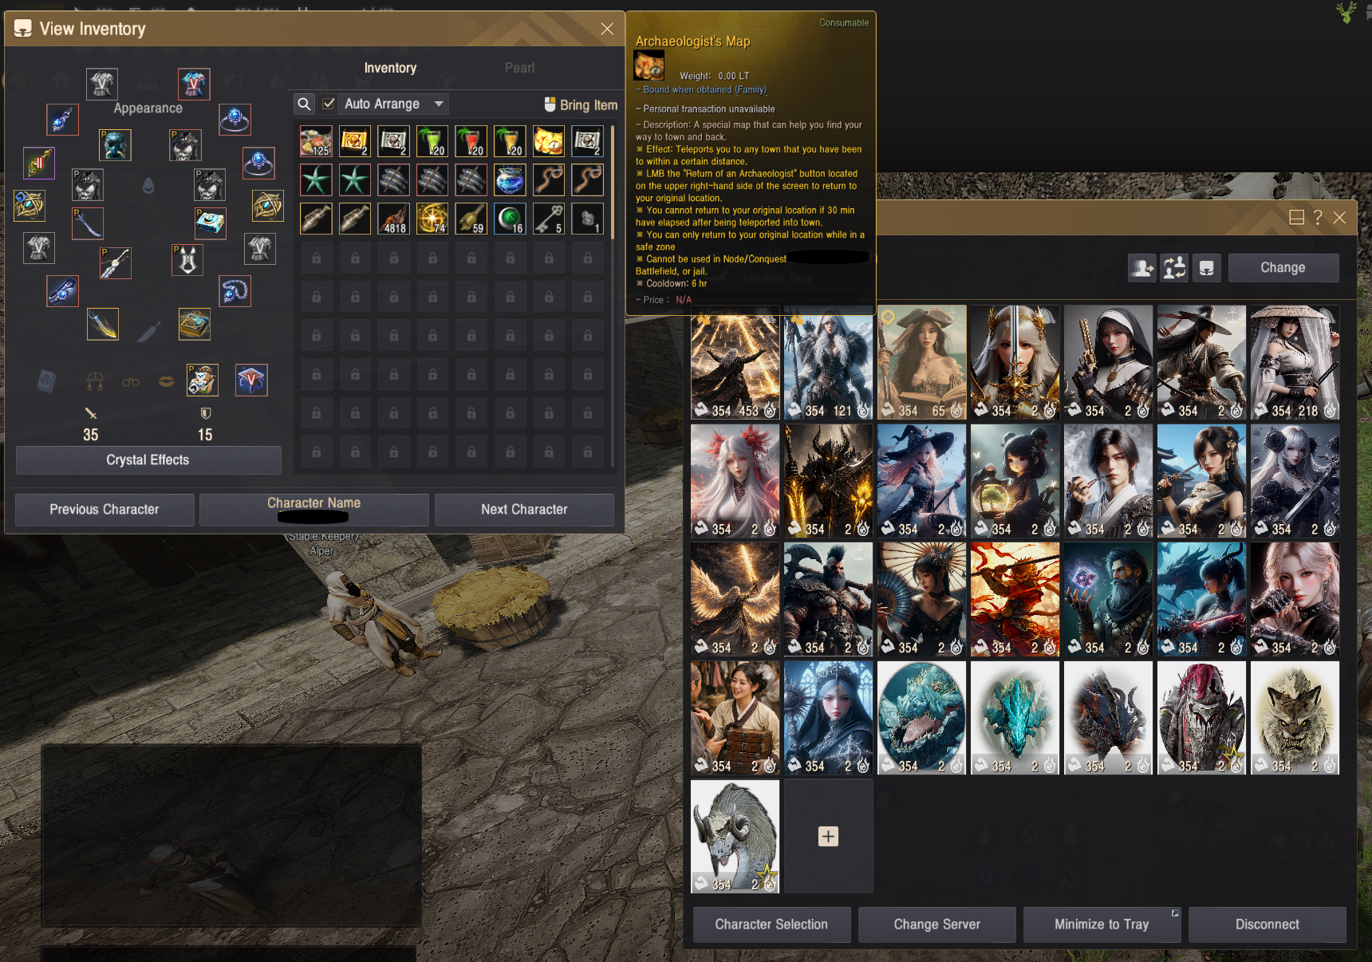The image size is (1372, 962).
Task: Open the inventory bag icon beside Change
Action: click(x=1206, y=268)
